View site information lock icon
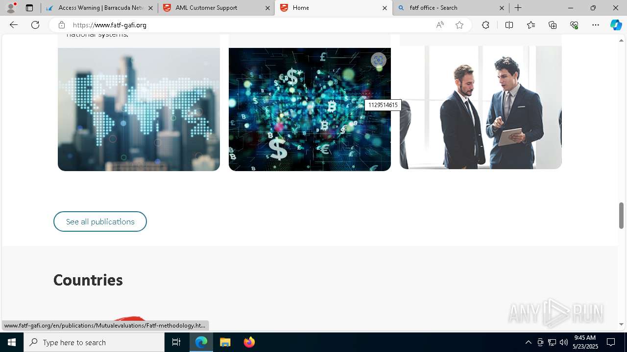This screenshot has width=627, height=352. coord(61,25)
